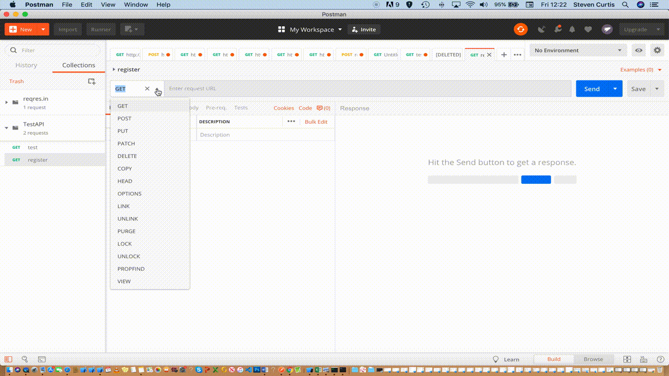Open the environment quick look eye icon

coord(639,50)
